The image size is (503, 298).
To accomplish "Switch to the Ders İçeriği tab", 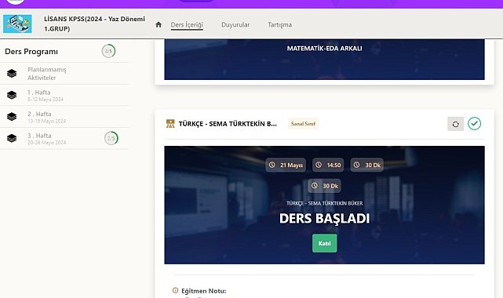I will point(187,24).
